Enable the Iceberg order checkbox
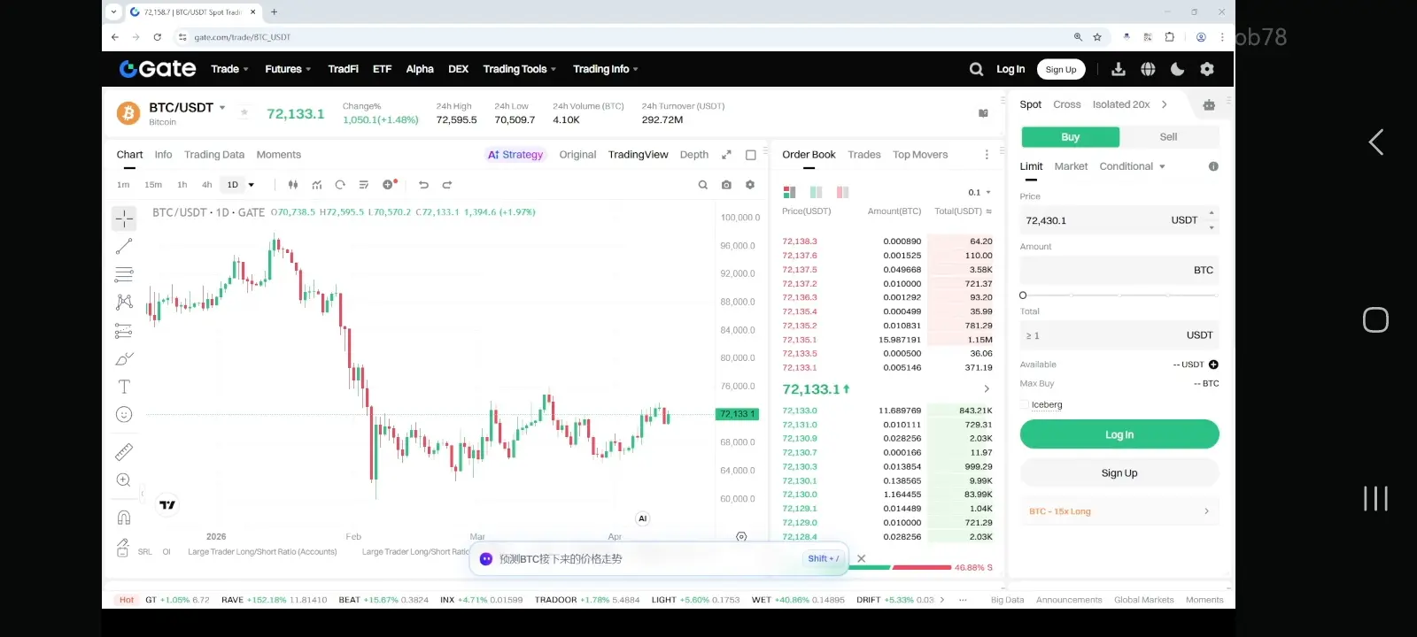 (1025, 404)
